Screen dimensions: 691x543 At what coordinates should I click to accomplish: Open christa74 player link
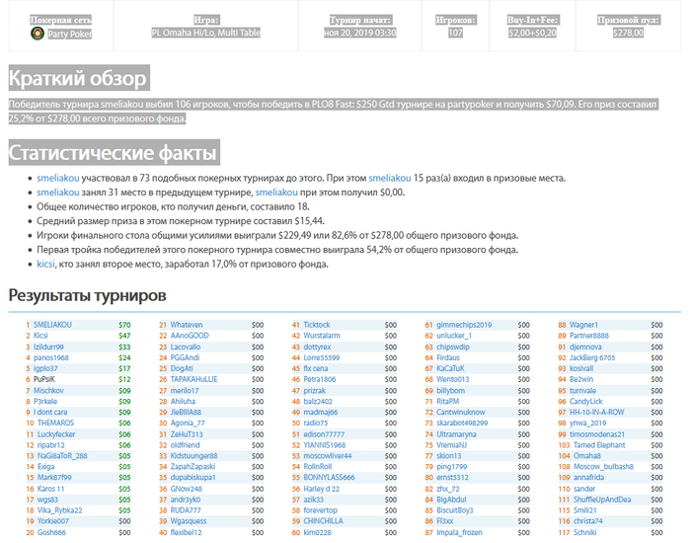point(588,521)
